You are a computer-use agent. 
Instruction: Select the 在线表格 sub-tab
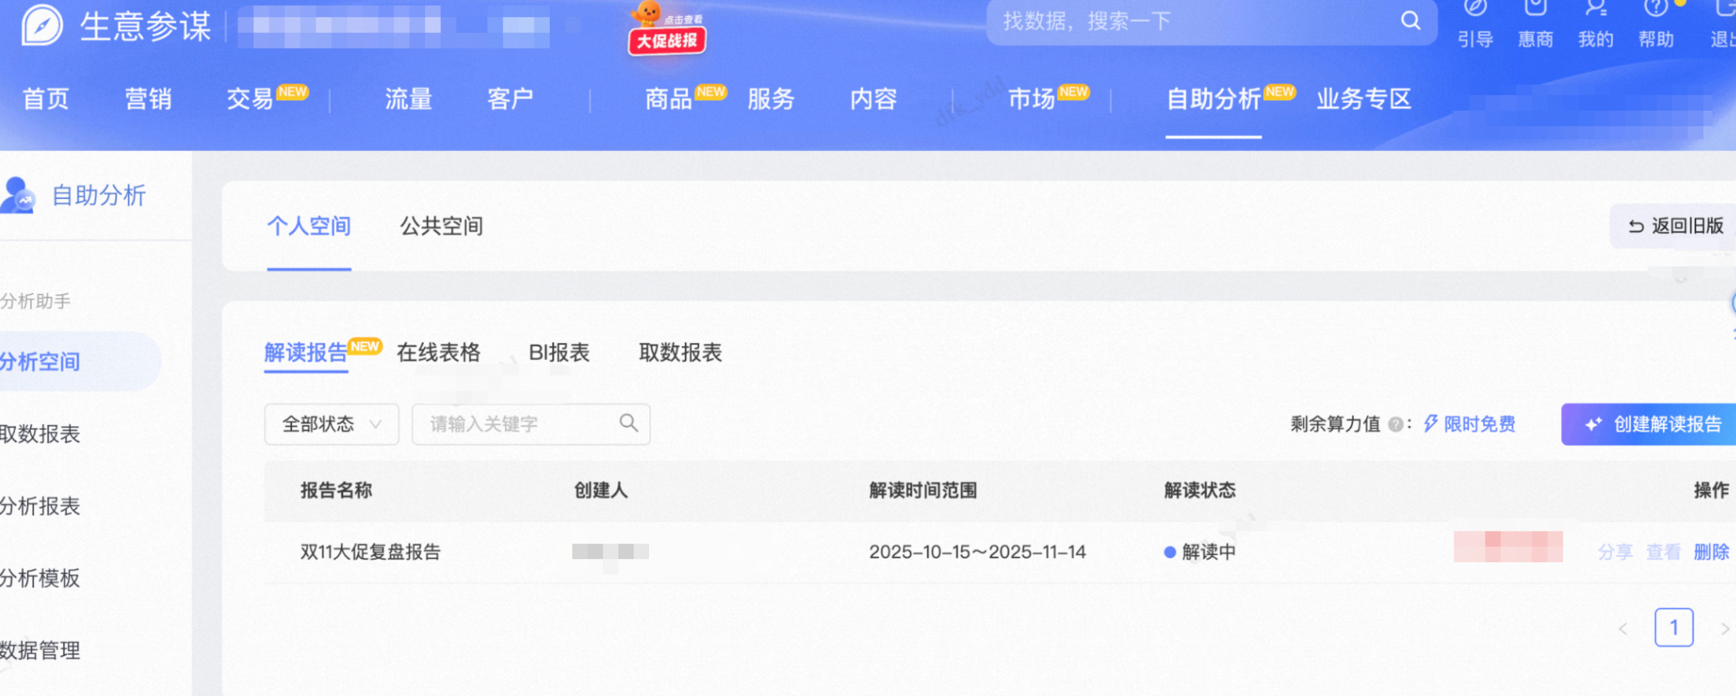click(x=438, y=352)
